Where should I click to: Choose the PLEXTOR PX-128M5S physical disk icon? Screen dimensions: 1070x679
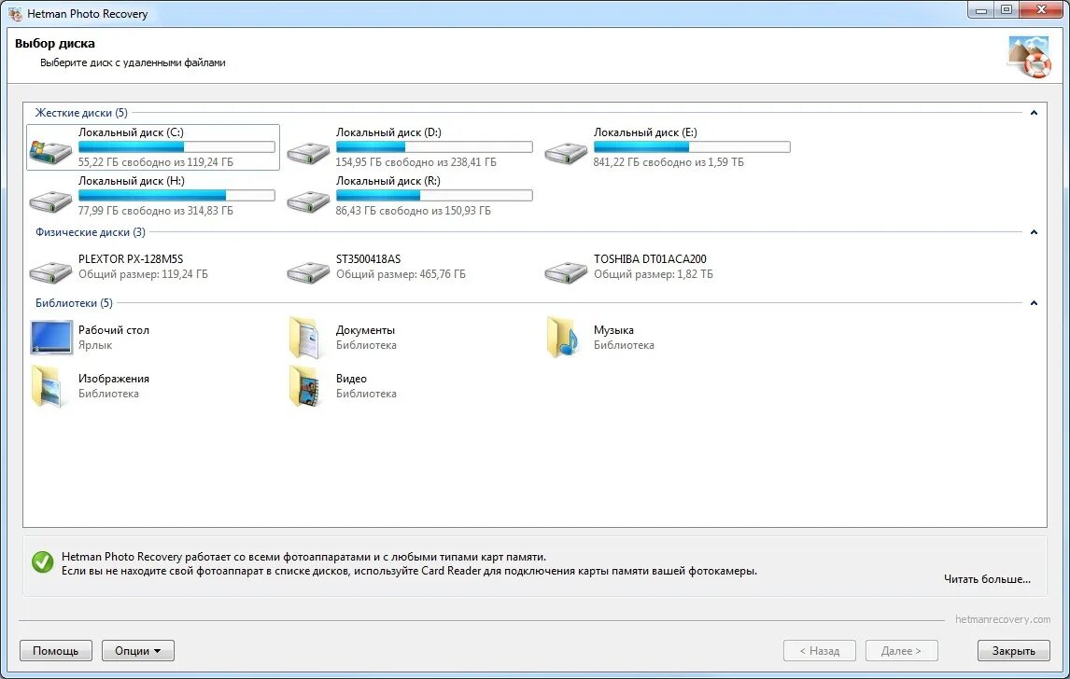point(51,270)
